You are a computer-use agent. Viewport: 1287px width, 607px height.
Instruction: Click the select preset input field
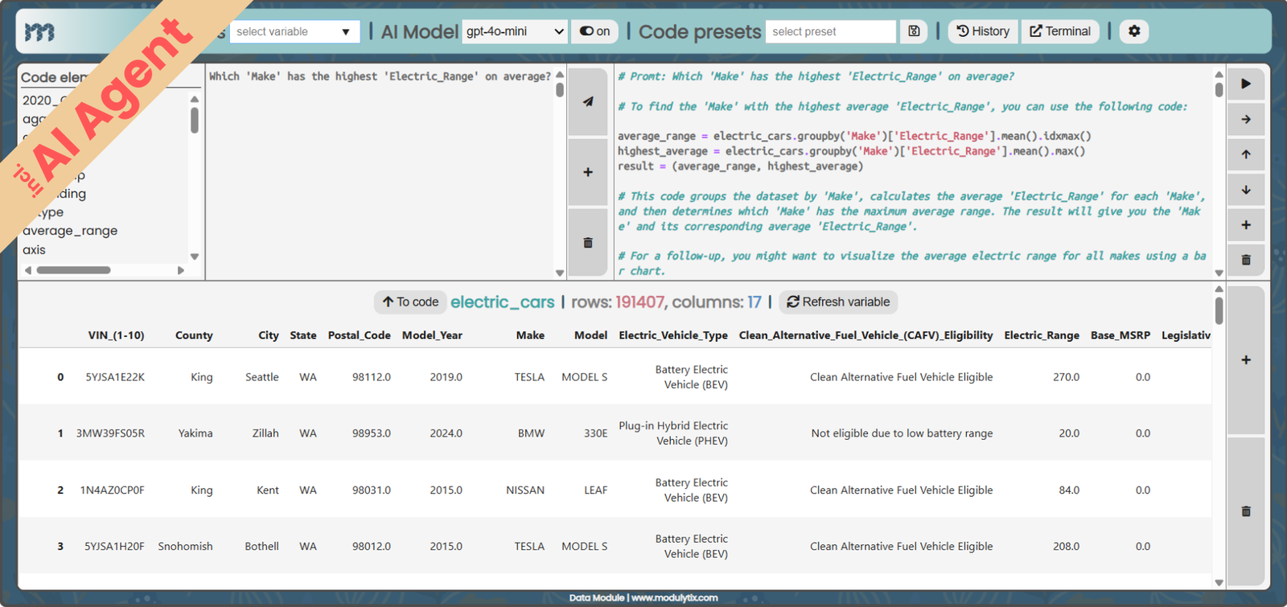[830, 31]
